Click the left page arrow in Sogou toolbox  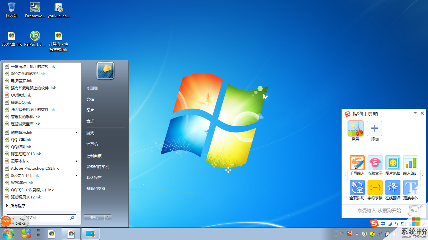pyautogui.click(x=346, y=176)
